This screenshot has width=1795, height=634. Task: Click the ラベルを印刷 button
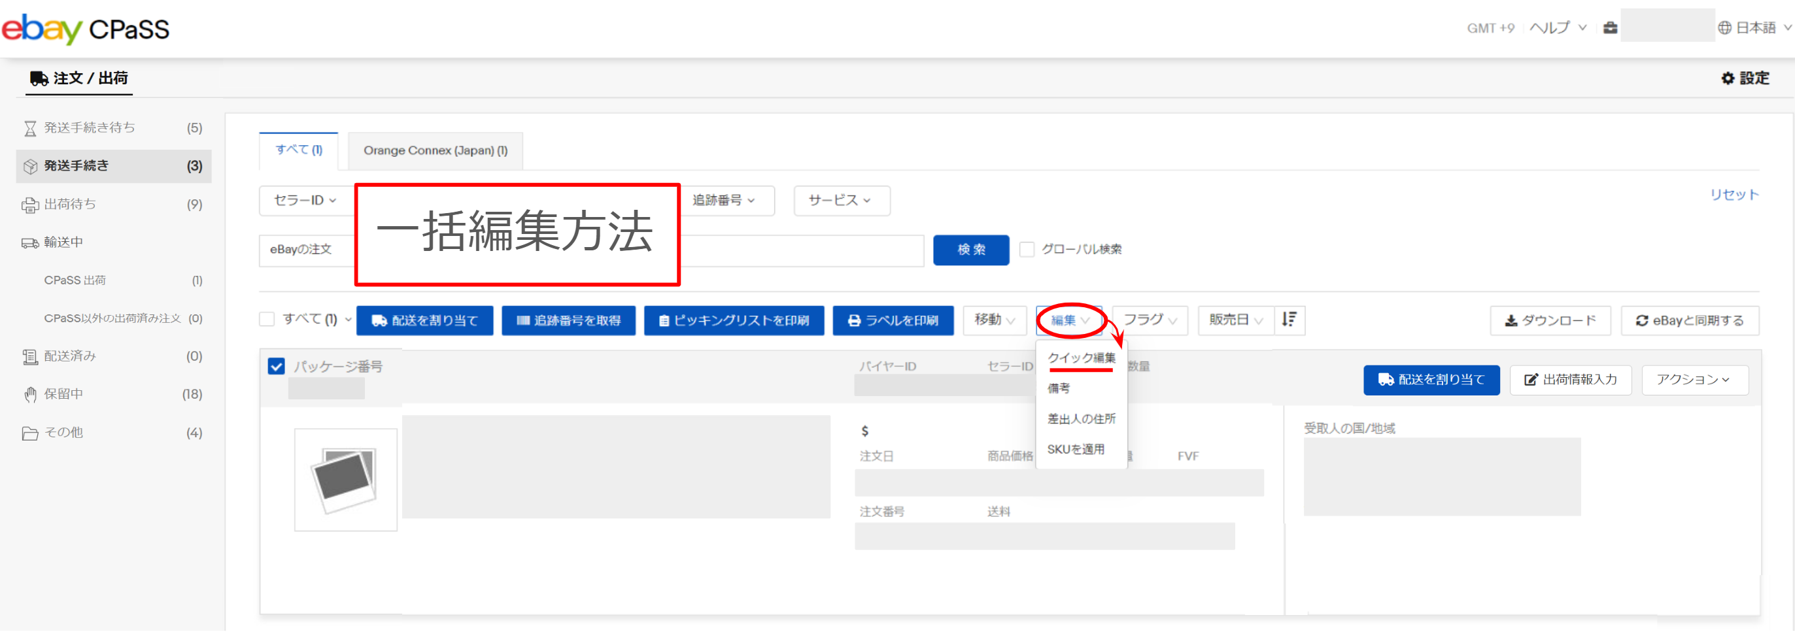coord(893,320)
